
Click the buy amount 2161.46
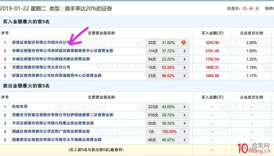(x=212, y=51)
